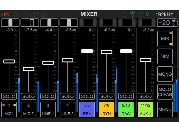
Task: Select the lime 11/12 AUX 1 channel button
Action: [x=146, y=109]
